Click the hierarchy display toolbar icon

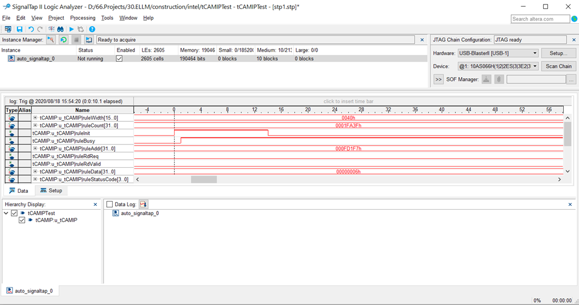point(8,29)
